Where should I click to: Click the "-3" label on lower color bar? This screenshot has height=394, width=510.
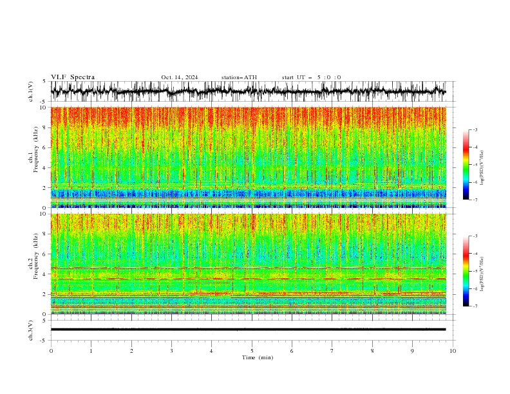pyautogui.click(x=475, y=236)
